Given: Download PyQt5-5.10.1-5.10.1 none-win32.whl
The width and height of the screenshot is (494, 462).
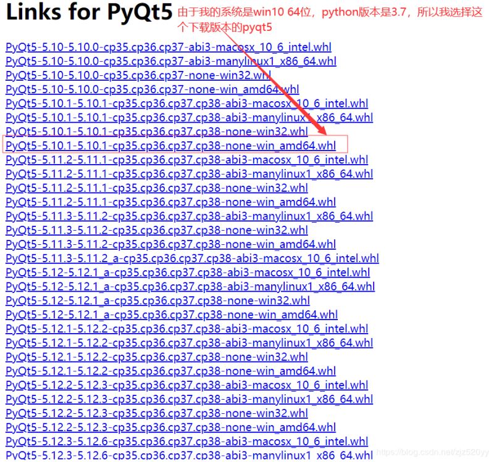Looking at the screenshot, I should point(157,132).
